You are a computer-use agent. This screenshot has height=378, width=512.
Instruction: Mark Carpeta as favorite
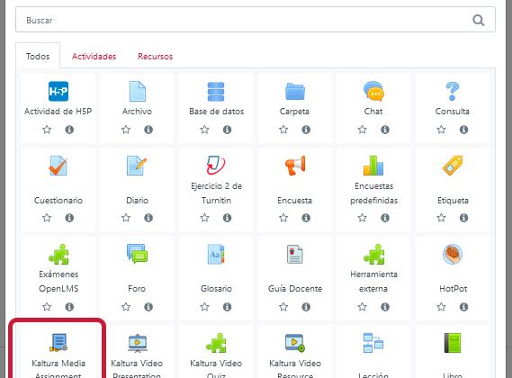(x=283, y=130)
